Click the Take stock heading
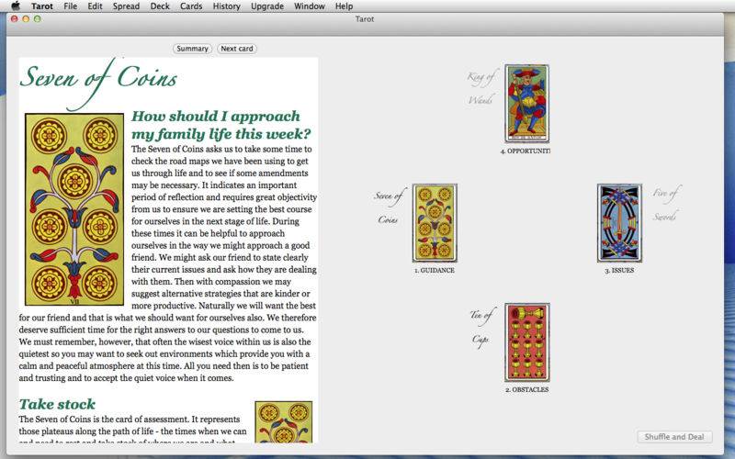This screenshot has width=735, height=459. pyautogui.click(x=57, y=404)
